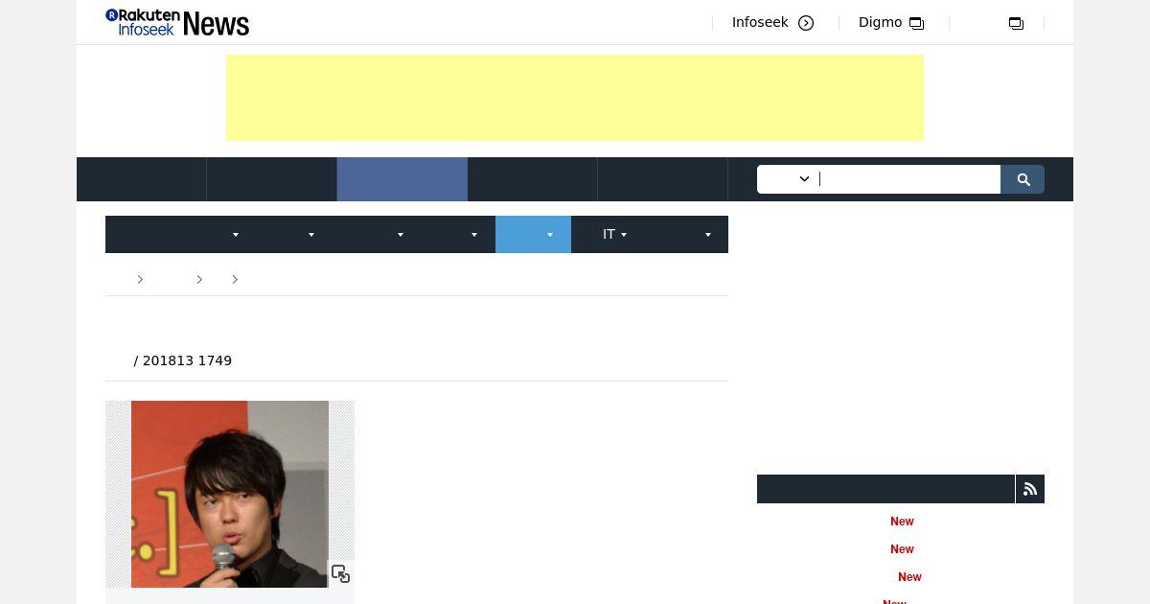The image size is (1150, 604).
Task: Click the Infoseek link in header
Action: coord(760,22)
